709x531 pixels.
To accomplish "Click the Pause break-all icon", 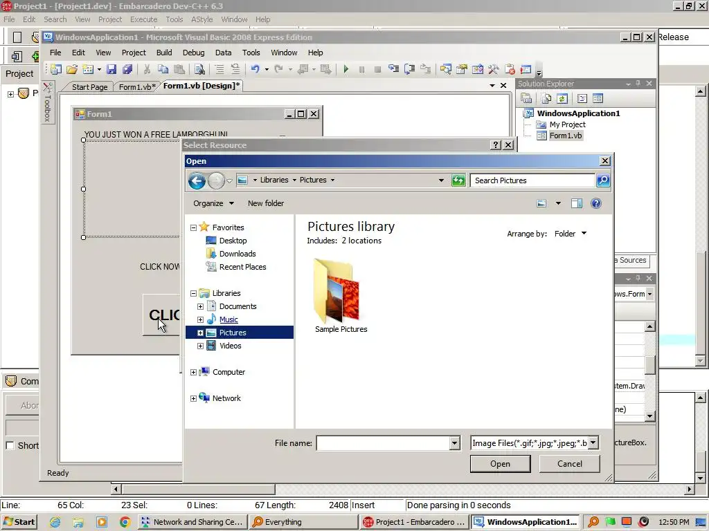I will pos(361,69).
